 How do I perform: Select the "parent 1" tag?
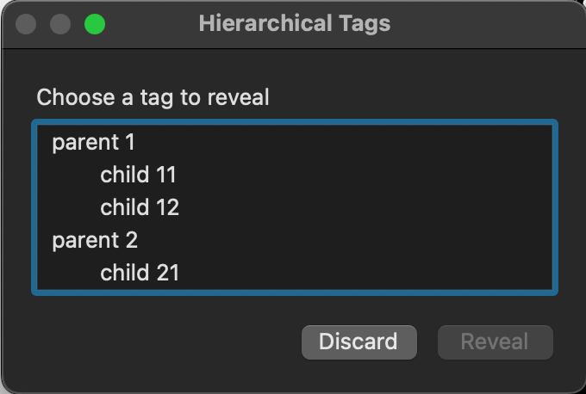(x=93, y=142)
